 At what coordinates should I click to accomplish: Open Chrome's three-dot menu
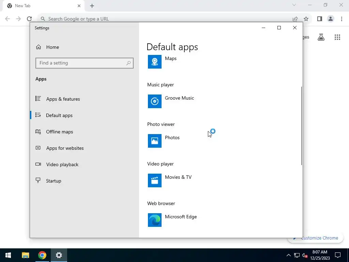pos(342,19)
